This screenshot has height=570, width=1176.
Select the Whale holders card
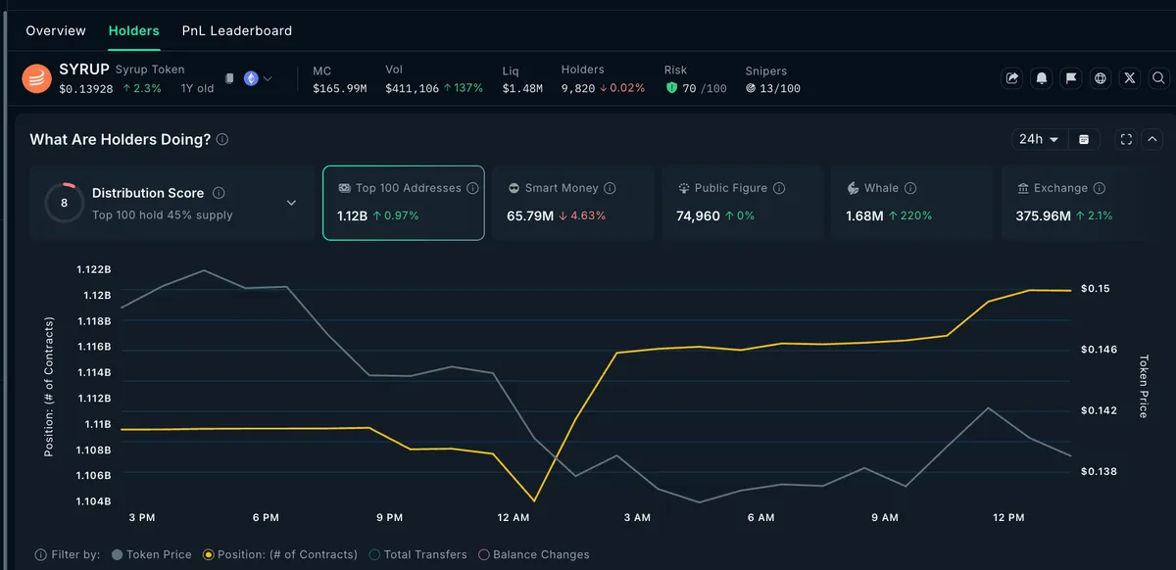pyautogui.click(x=911, y=203)
